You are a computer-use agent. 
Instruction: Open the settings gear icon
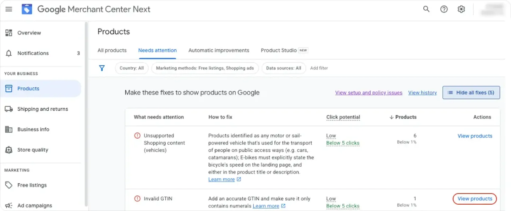click(461, 9)
